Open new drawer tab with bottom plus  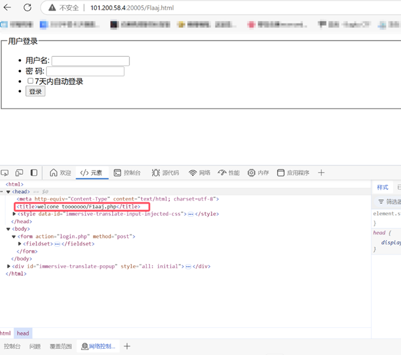[127, 346]
